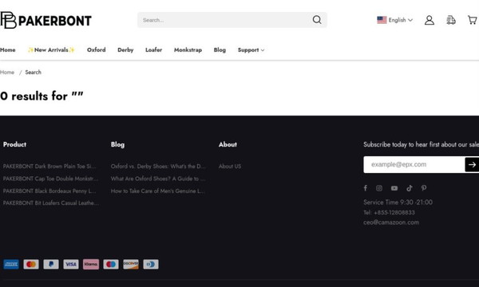
Task: Open the Pinterest social icon
Action: pos(424,188)
